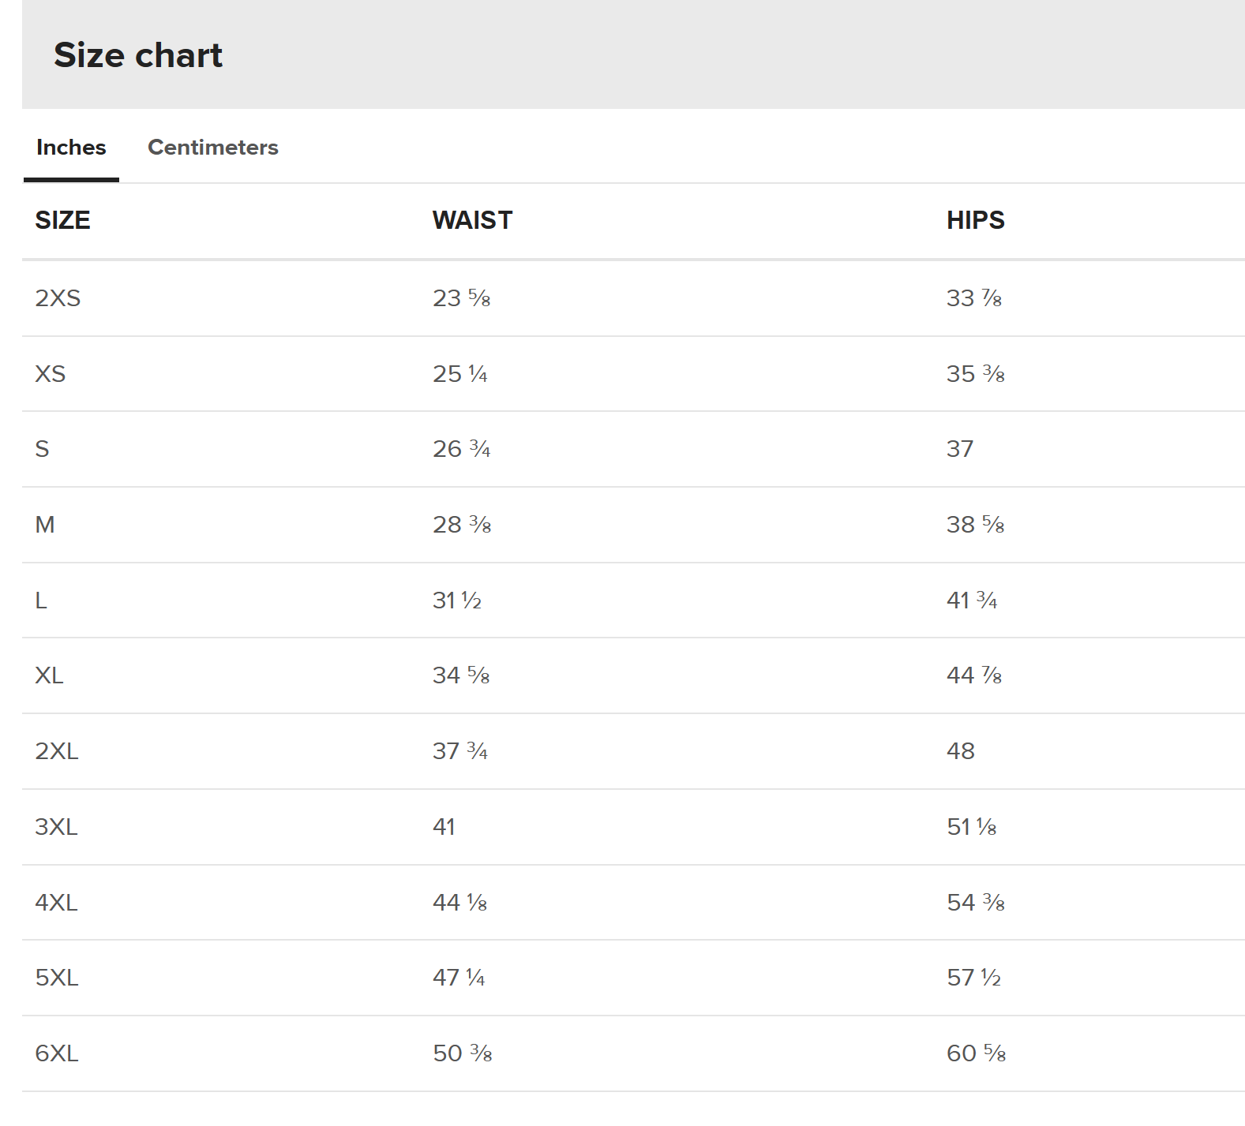
Task: Click hips value 48 for 2XL
Action: point(961,751)
